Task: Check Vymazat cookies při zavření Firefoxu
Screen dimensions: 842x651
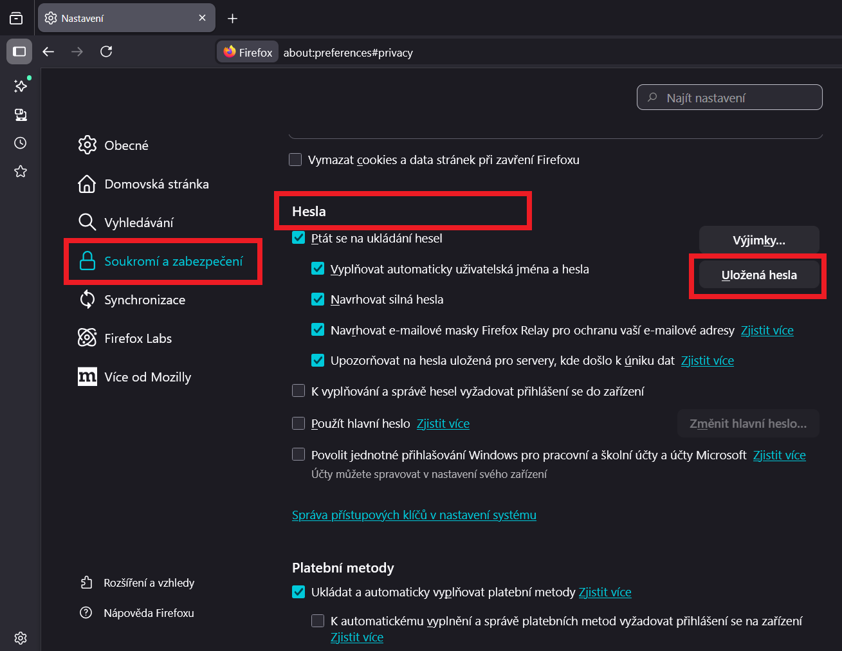Action: [295, 160]
